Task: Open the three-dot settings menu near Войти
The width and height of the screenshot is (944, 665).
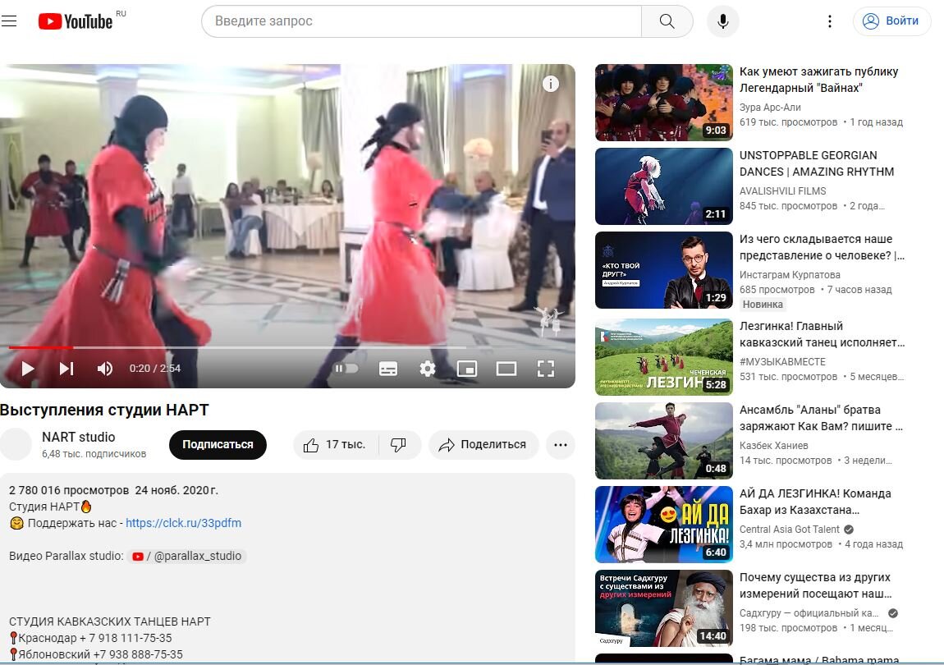Action: [829, 21]
